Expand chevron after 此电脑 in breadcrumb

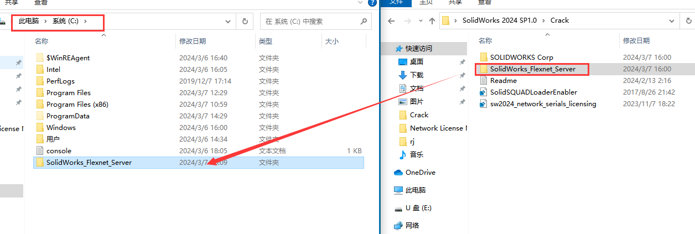46,21
